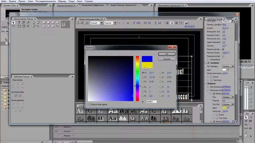Select the Wedge shape tool

click(x=44, y=26)
